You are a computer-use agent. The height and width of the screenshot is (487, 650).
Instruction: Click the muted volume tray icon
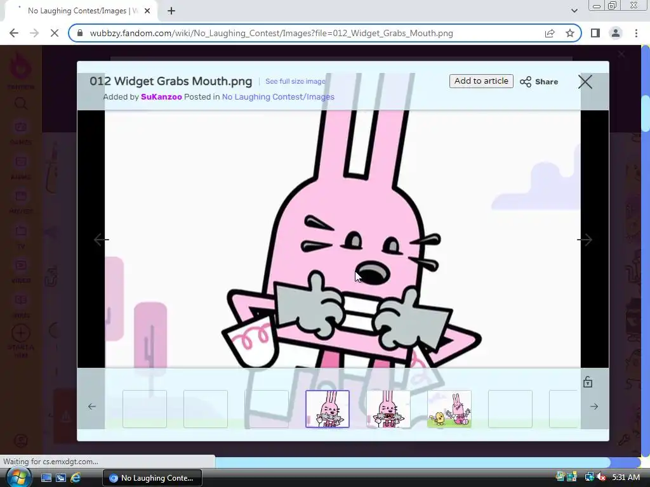click(x=600, y=477)
